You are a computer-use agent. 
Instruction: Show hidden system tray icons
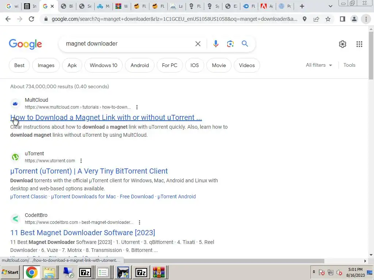click(x=314, y=272)
